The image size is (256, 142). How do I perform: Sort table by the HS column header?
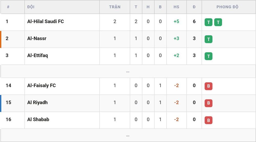click(176, 7)
